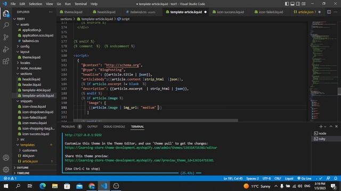
Task: Toggle secondary side bar layout icon
Action: point(298,4)
